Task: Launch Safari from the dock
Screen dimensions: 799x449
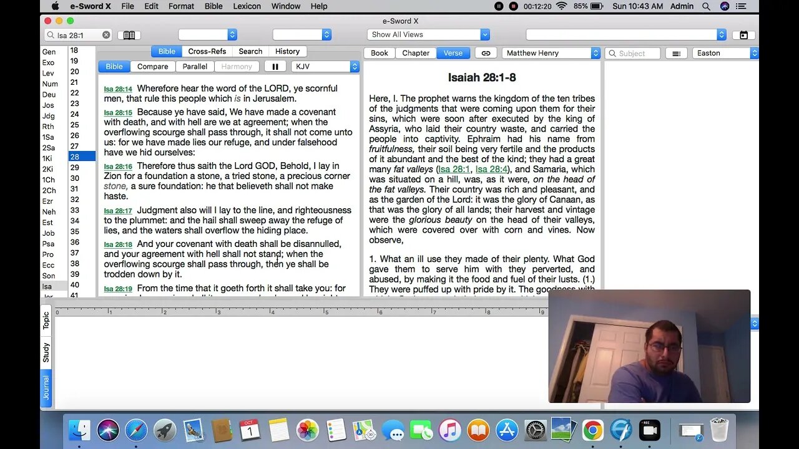Action: click(x=136, y=430)
